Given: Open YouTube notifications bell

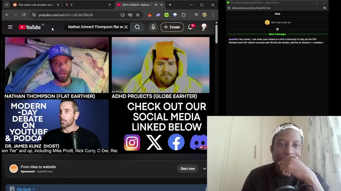Looking at the screenshot, I should click(x=190, y=27).
